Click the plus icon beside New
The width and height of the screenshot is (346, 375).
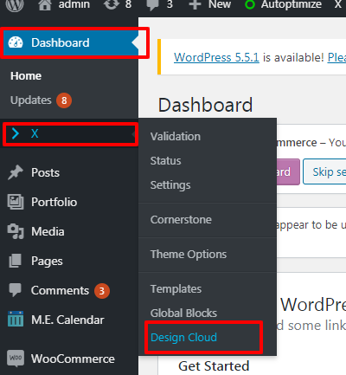pos(195,4)
